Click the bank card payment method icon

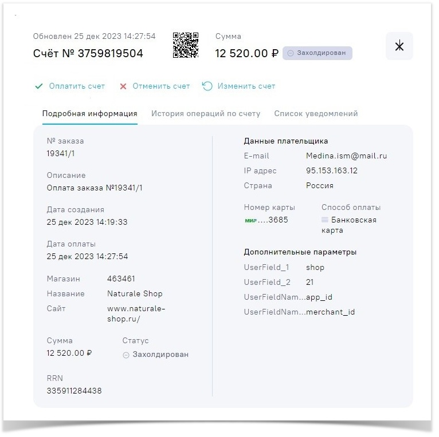325,220
